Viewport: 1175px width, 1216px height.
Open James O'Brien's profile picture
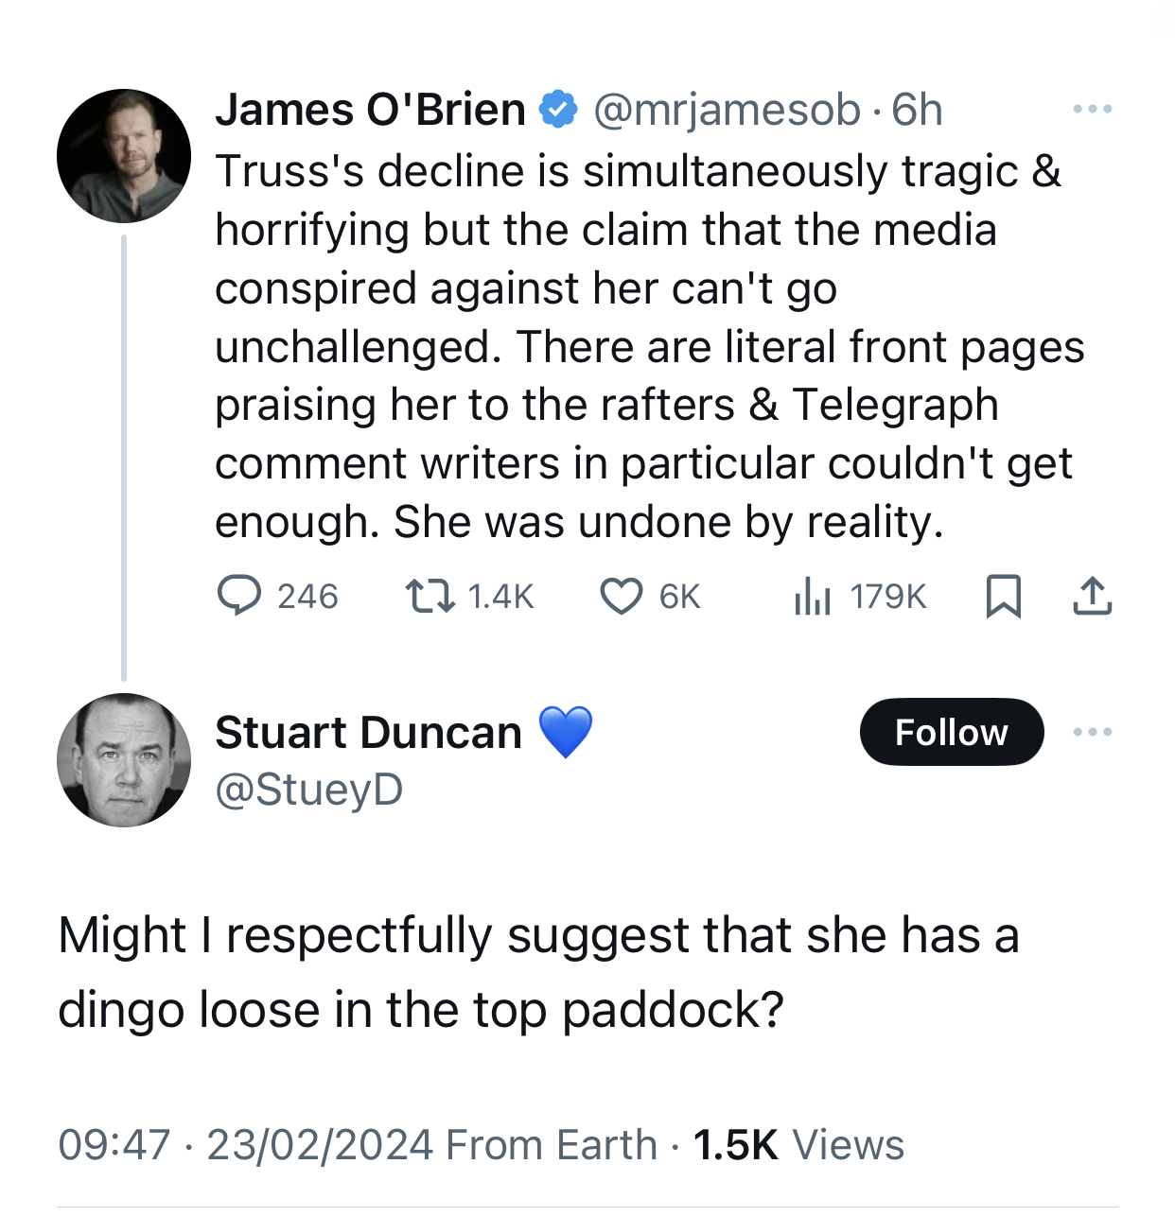pos(124,156)
